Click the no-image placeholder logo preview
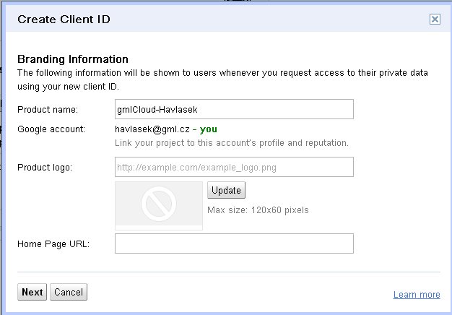The width and height of the screenshot is (452, 315). click(159, 205)
